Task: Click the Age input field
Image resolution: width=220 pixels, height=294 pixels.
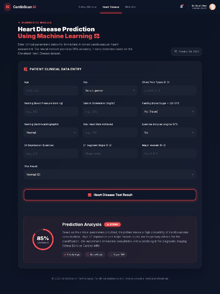Action: point(51,90)
